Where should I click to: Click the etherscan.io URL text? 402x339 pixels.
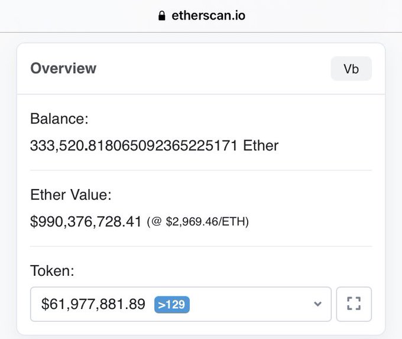[208, 16]
